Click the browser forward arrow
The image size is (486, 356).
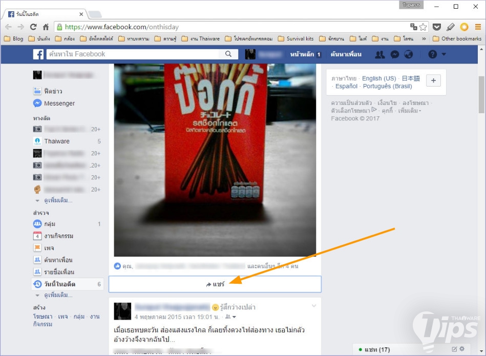[21, 27]
